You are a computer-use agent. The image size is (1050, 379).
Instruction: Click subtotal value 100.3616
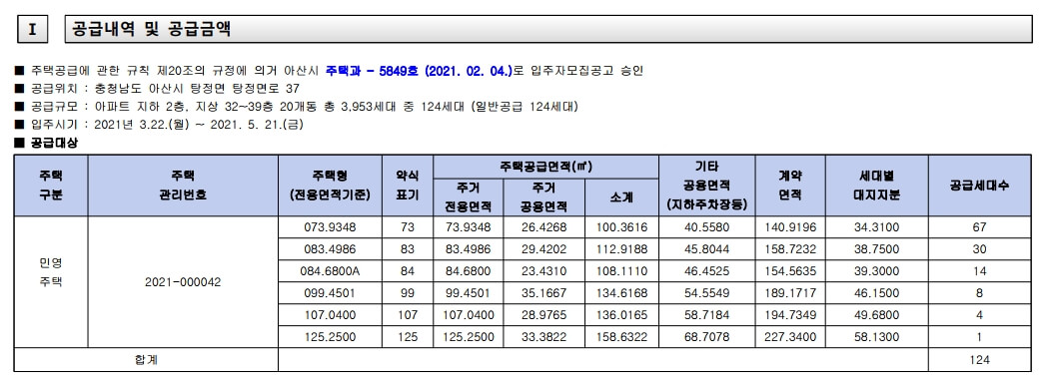pyautogui.click(x=621, y=227)
